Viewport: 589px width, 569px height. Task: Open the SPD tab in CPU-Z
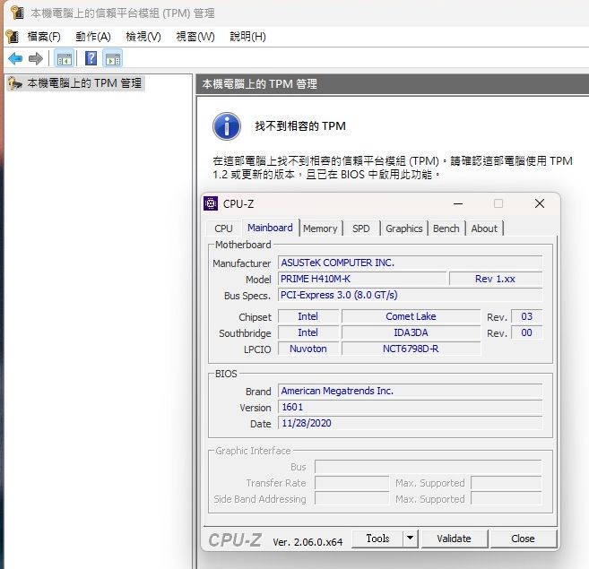[361, 228]
